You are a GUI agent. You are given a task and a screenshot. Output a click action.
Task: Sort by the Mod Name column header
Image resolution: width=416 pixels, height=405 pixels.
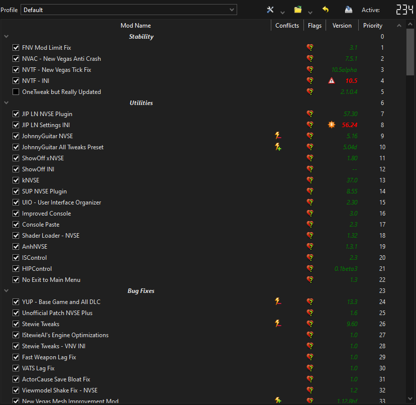[136, 26]
